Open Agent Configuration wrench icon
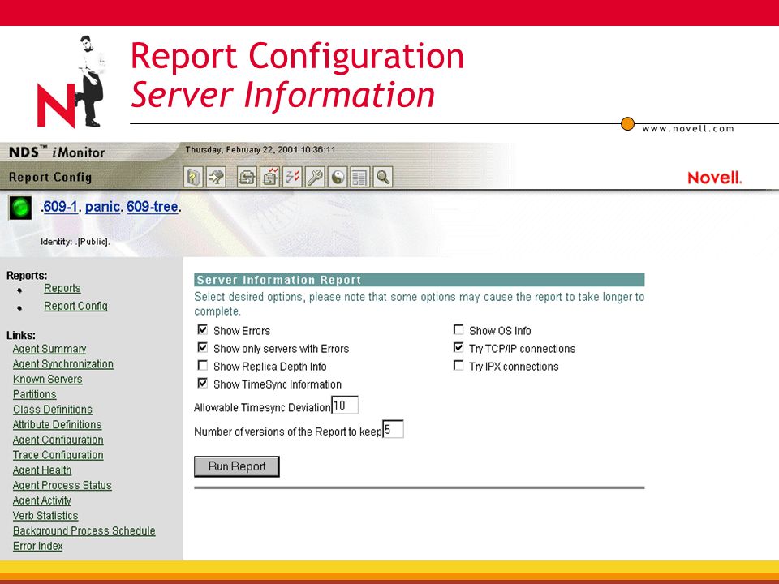The width and height of the screenshot is (779, 584). (x=315, y=177)
